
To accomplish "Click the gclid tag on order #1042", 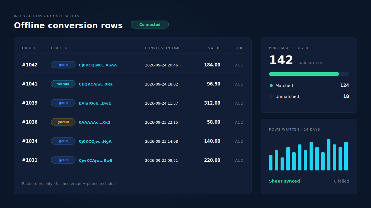I will point(63,65).
